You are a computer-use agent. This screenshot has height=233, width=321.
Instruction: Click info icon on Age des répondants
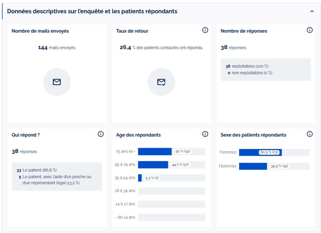(205, 134)
